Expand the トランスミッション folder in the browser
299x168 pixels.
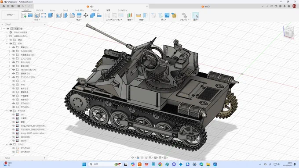10,70
